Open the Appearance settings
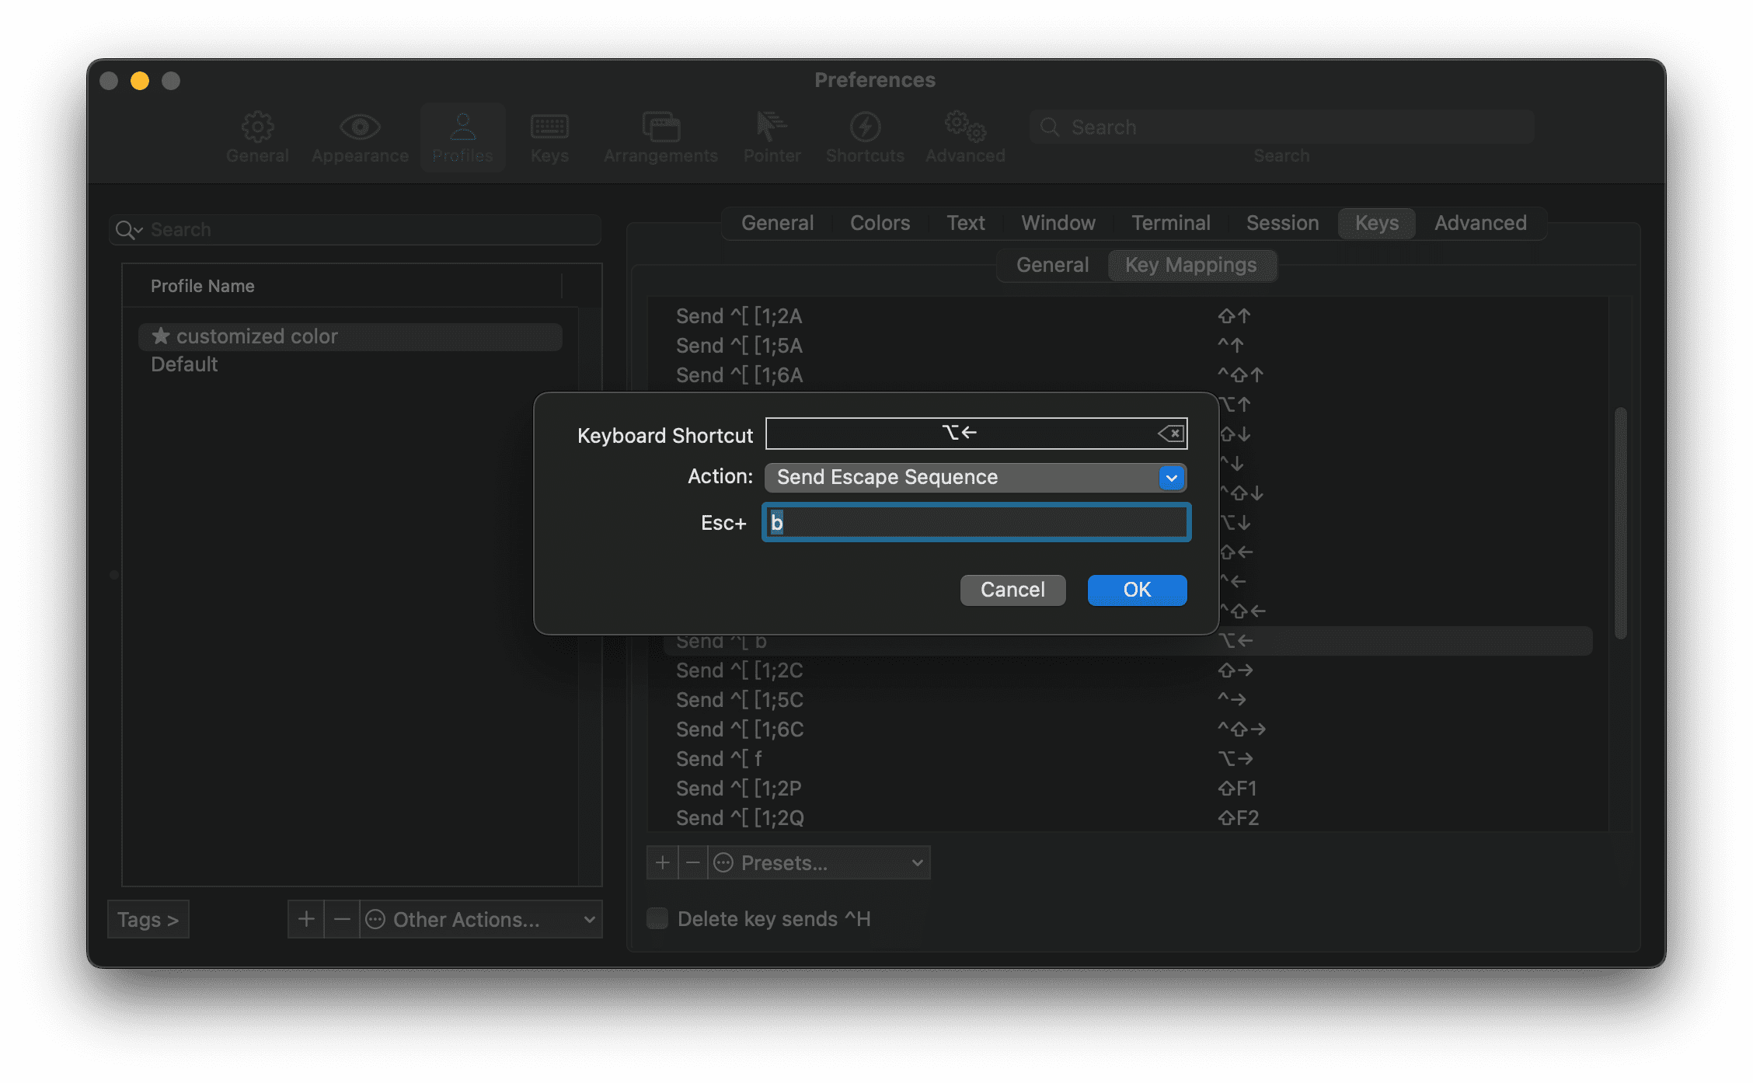 [359, 137]
